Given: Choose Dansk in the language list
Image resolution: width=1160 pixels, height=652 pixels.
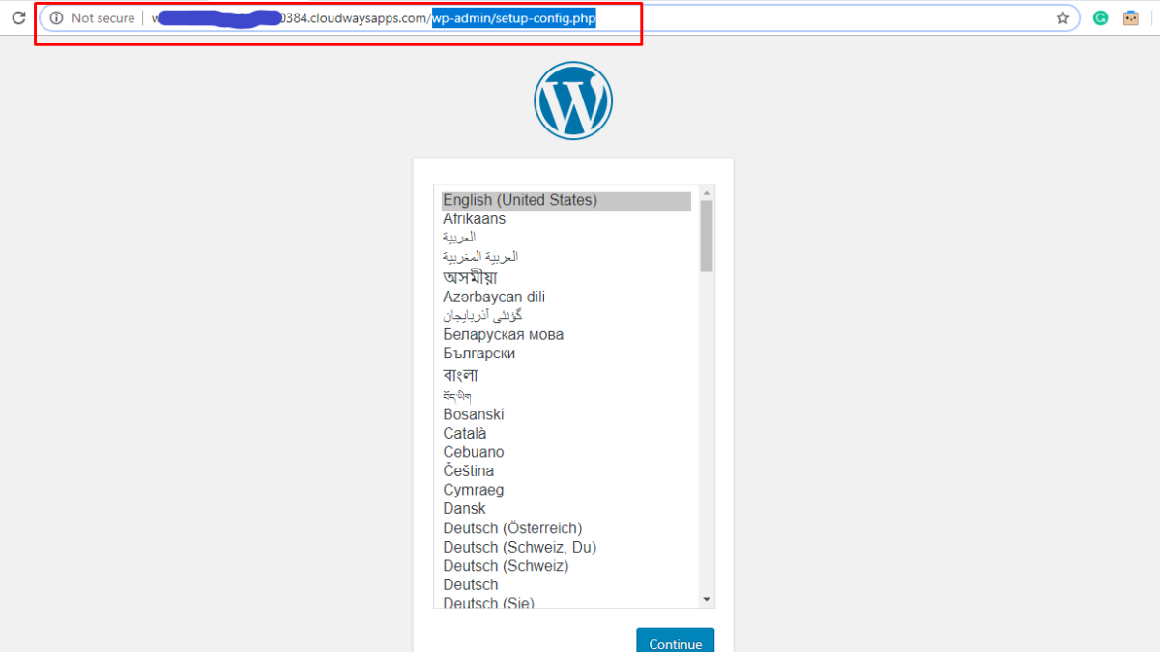Looking at the screenshot, I should [x=566, y=509].
